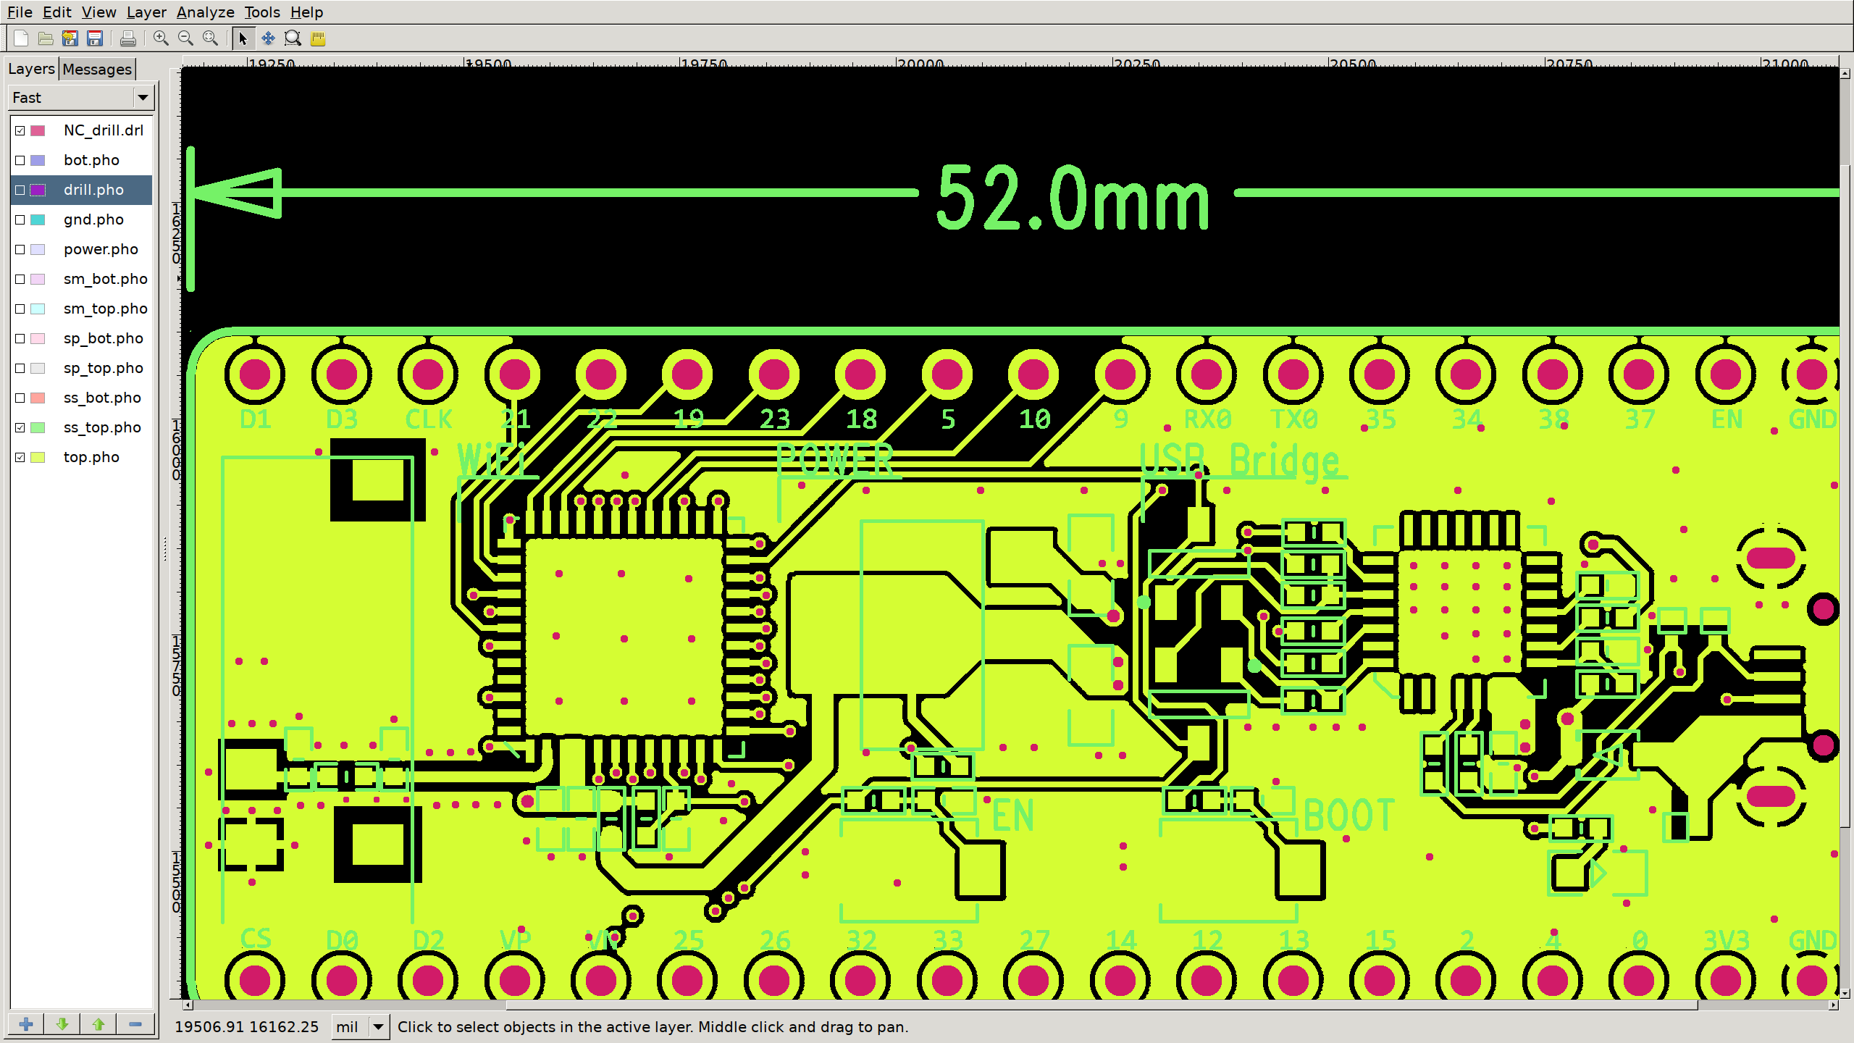Image resolution: width=1854 pixels, height=1043 pixels.
Task: Tick the sp_bot.pho layer checkbox
Action: 20,338
